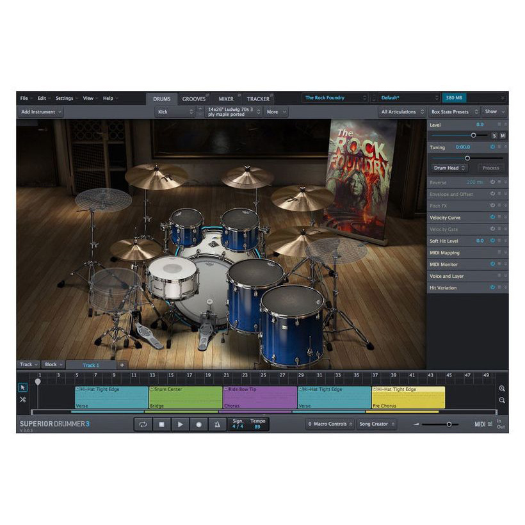Toggle Tuning power button
This screenshot has width=525, height=525.
[492, 147]
